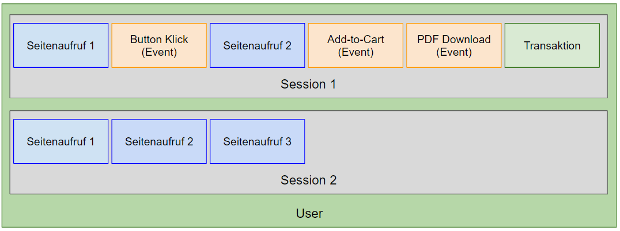The width and height of the screenshot is (620, 231).
Task: Click the Session 2 label text
Action: pos(308,180)
